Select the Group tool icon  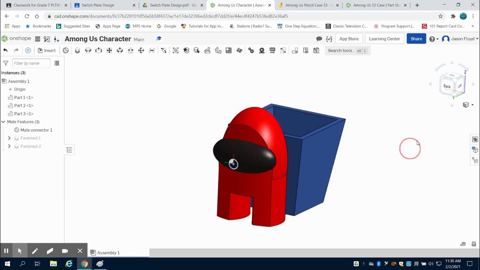[175, 50]
